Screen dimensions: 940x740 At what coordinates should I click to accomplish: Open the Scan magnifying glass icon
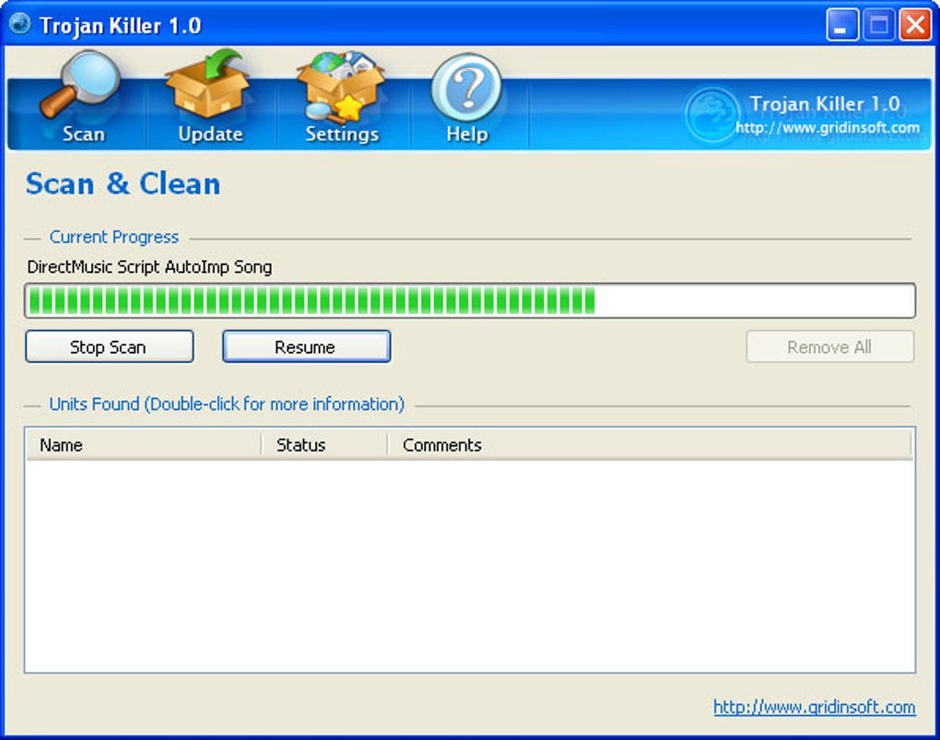coord(80,85)
